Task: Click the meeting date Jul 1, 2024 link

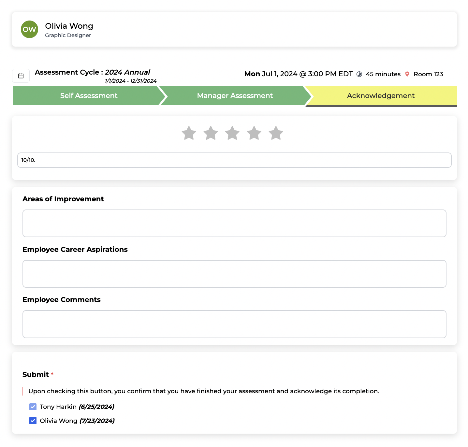Action: 298,74
